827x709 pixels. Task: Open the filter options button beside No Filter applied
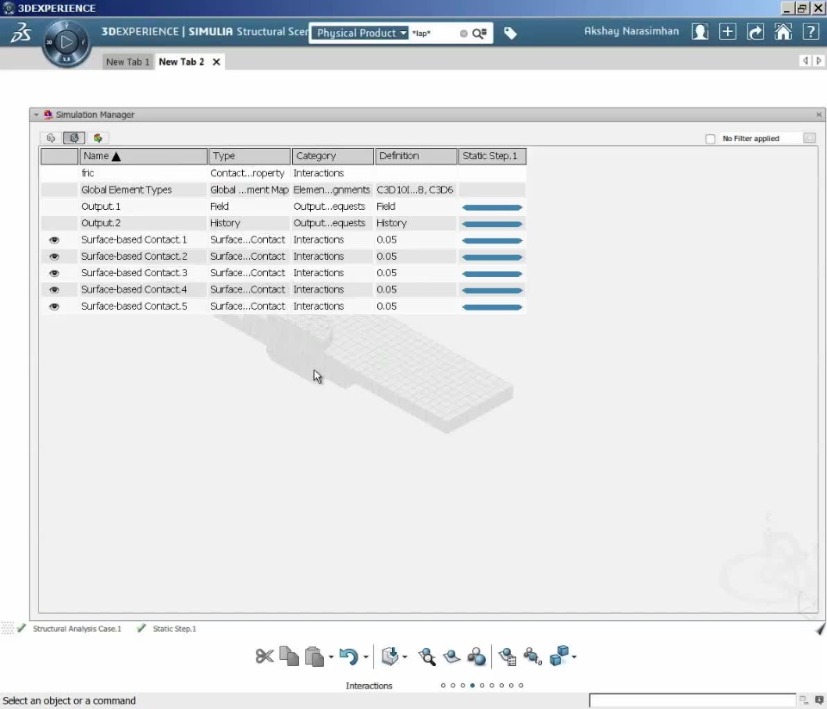pos(809,138)
